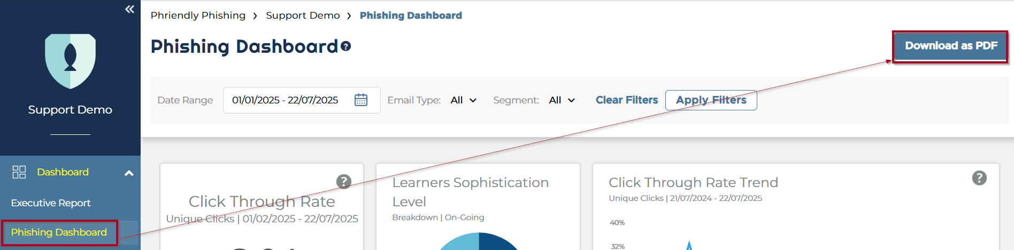Go to Phriendly Phishing breadcrumb link

198,15
